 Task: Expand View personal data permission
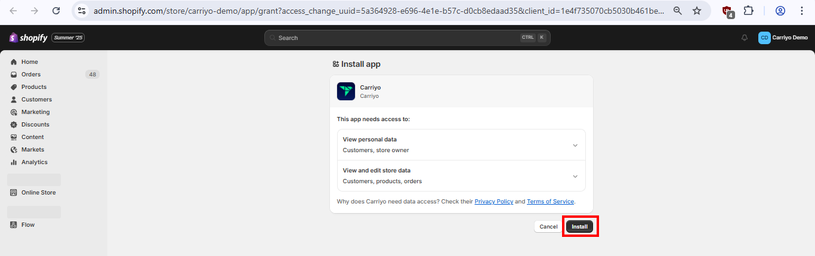(461, 145)
